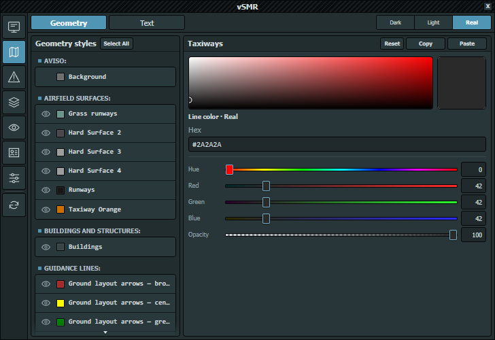
Task: Select the Real theme mode
Action: click(472, 22)
